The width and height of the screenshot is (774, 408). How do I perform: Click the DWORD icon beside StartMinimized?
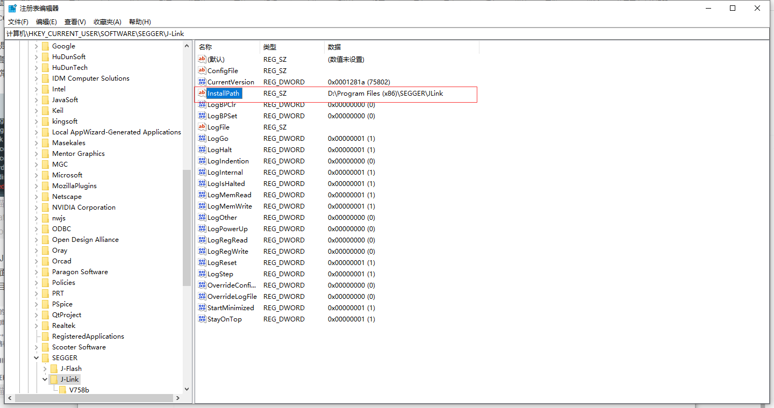tap(202, 307)
